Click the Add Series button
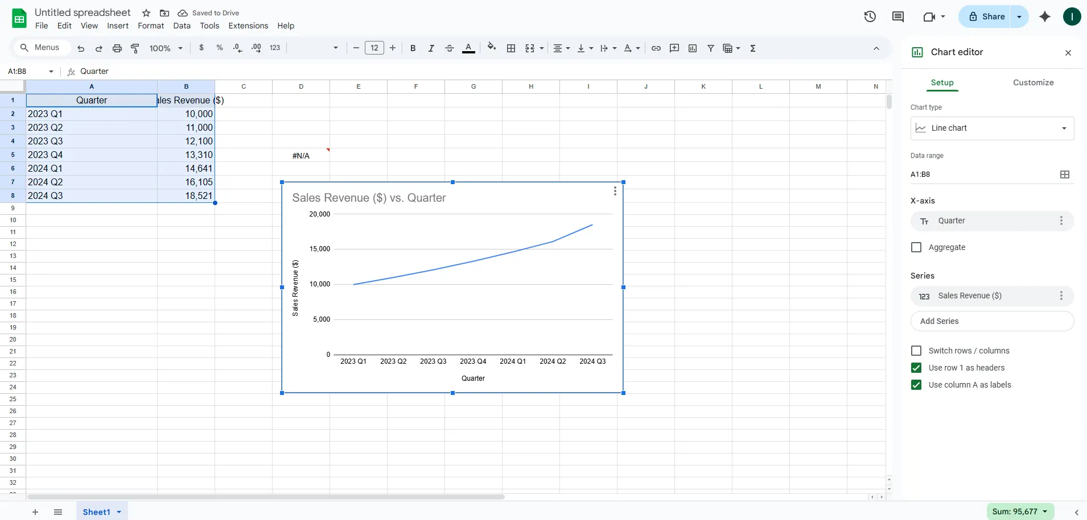 [992, 321]
